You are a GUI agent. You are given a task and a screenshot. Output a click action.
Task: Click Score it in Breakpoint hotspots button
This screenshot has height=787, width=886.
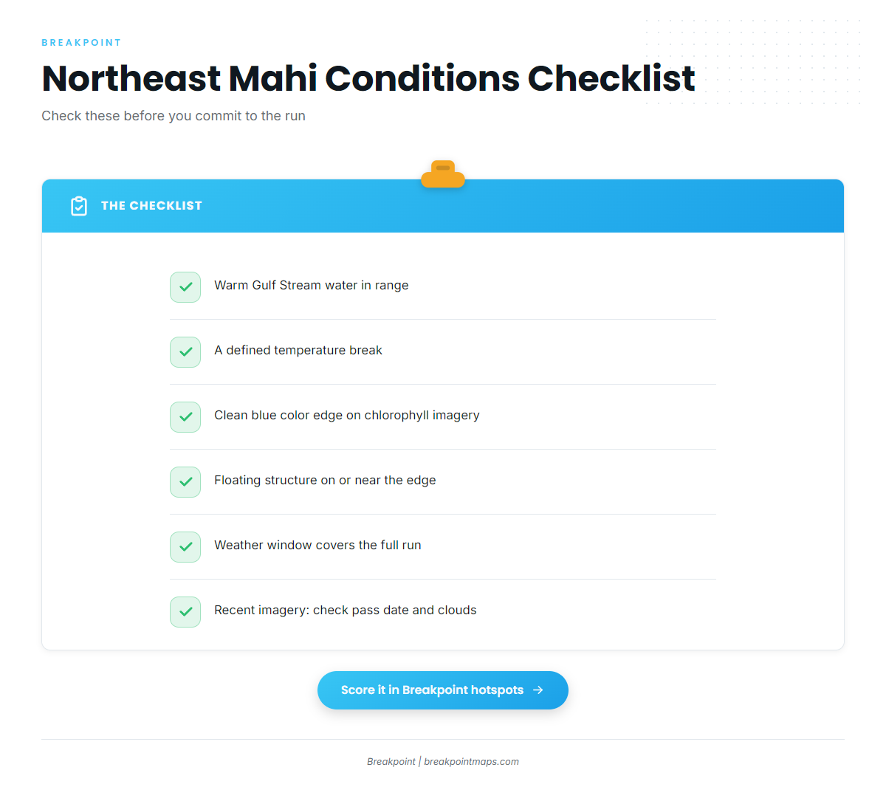coord(443,690)
